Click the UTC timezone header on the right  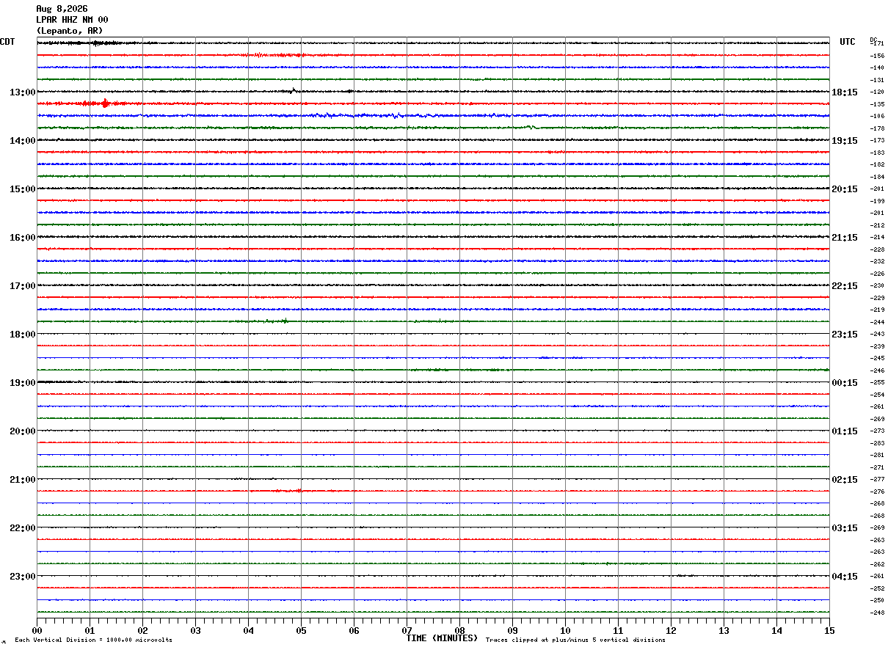click(848, 42)
